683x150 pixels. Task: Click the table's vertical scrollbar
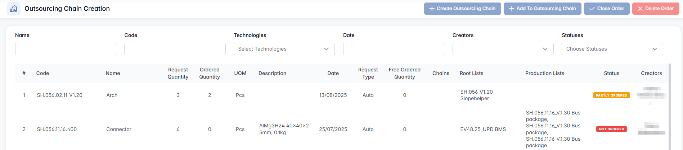click(x=670, y=108)
